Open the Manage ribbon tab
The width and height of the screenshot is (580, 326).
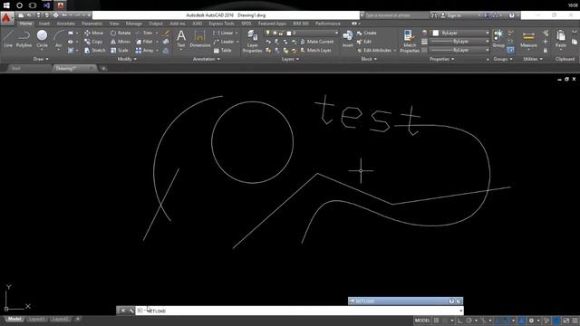pos(133,24)
